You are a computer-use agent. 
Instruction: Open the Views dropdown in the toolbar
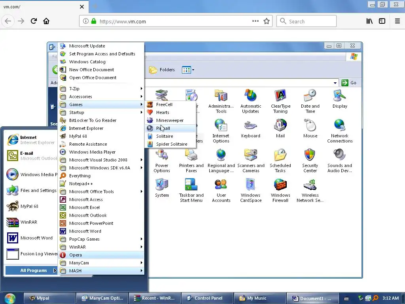pyautogui.click(x=188, y=70)
